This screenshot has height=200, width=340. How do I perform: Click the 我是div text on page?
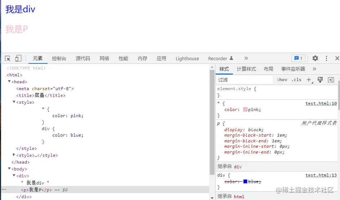(20, 9)
